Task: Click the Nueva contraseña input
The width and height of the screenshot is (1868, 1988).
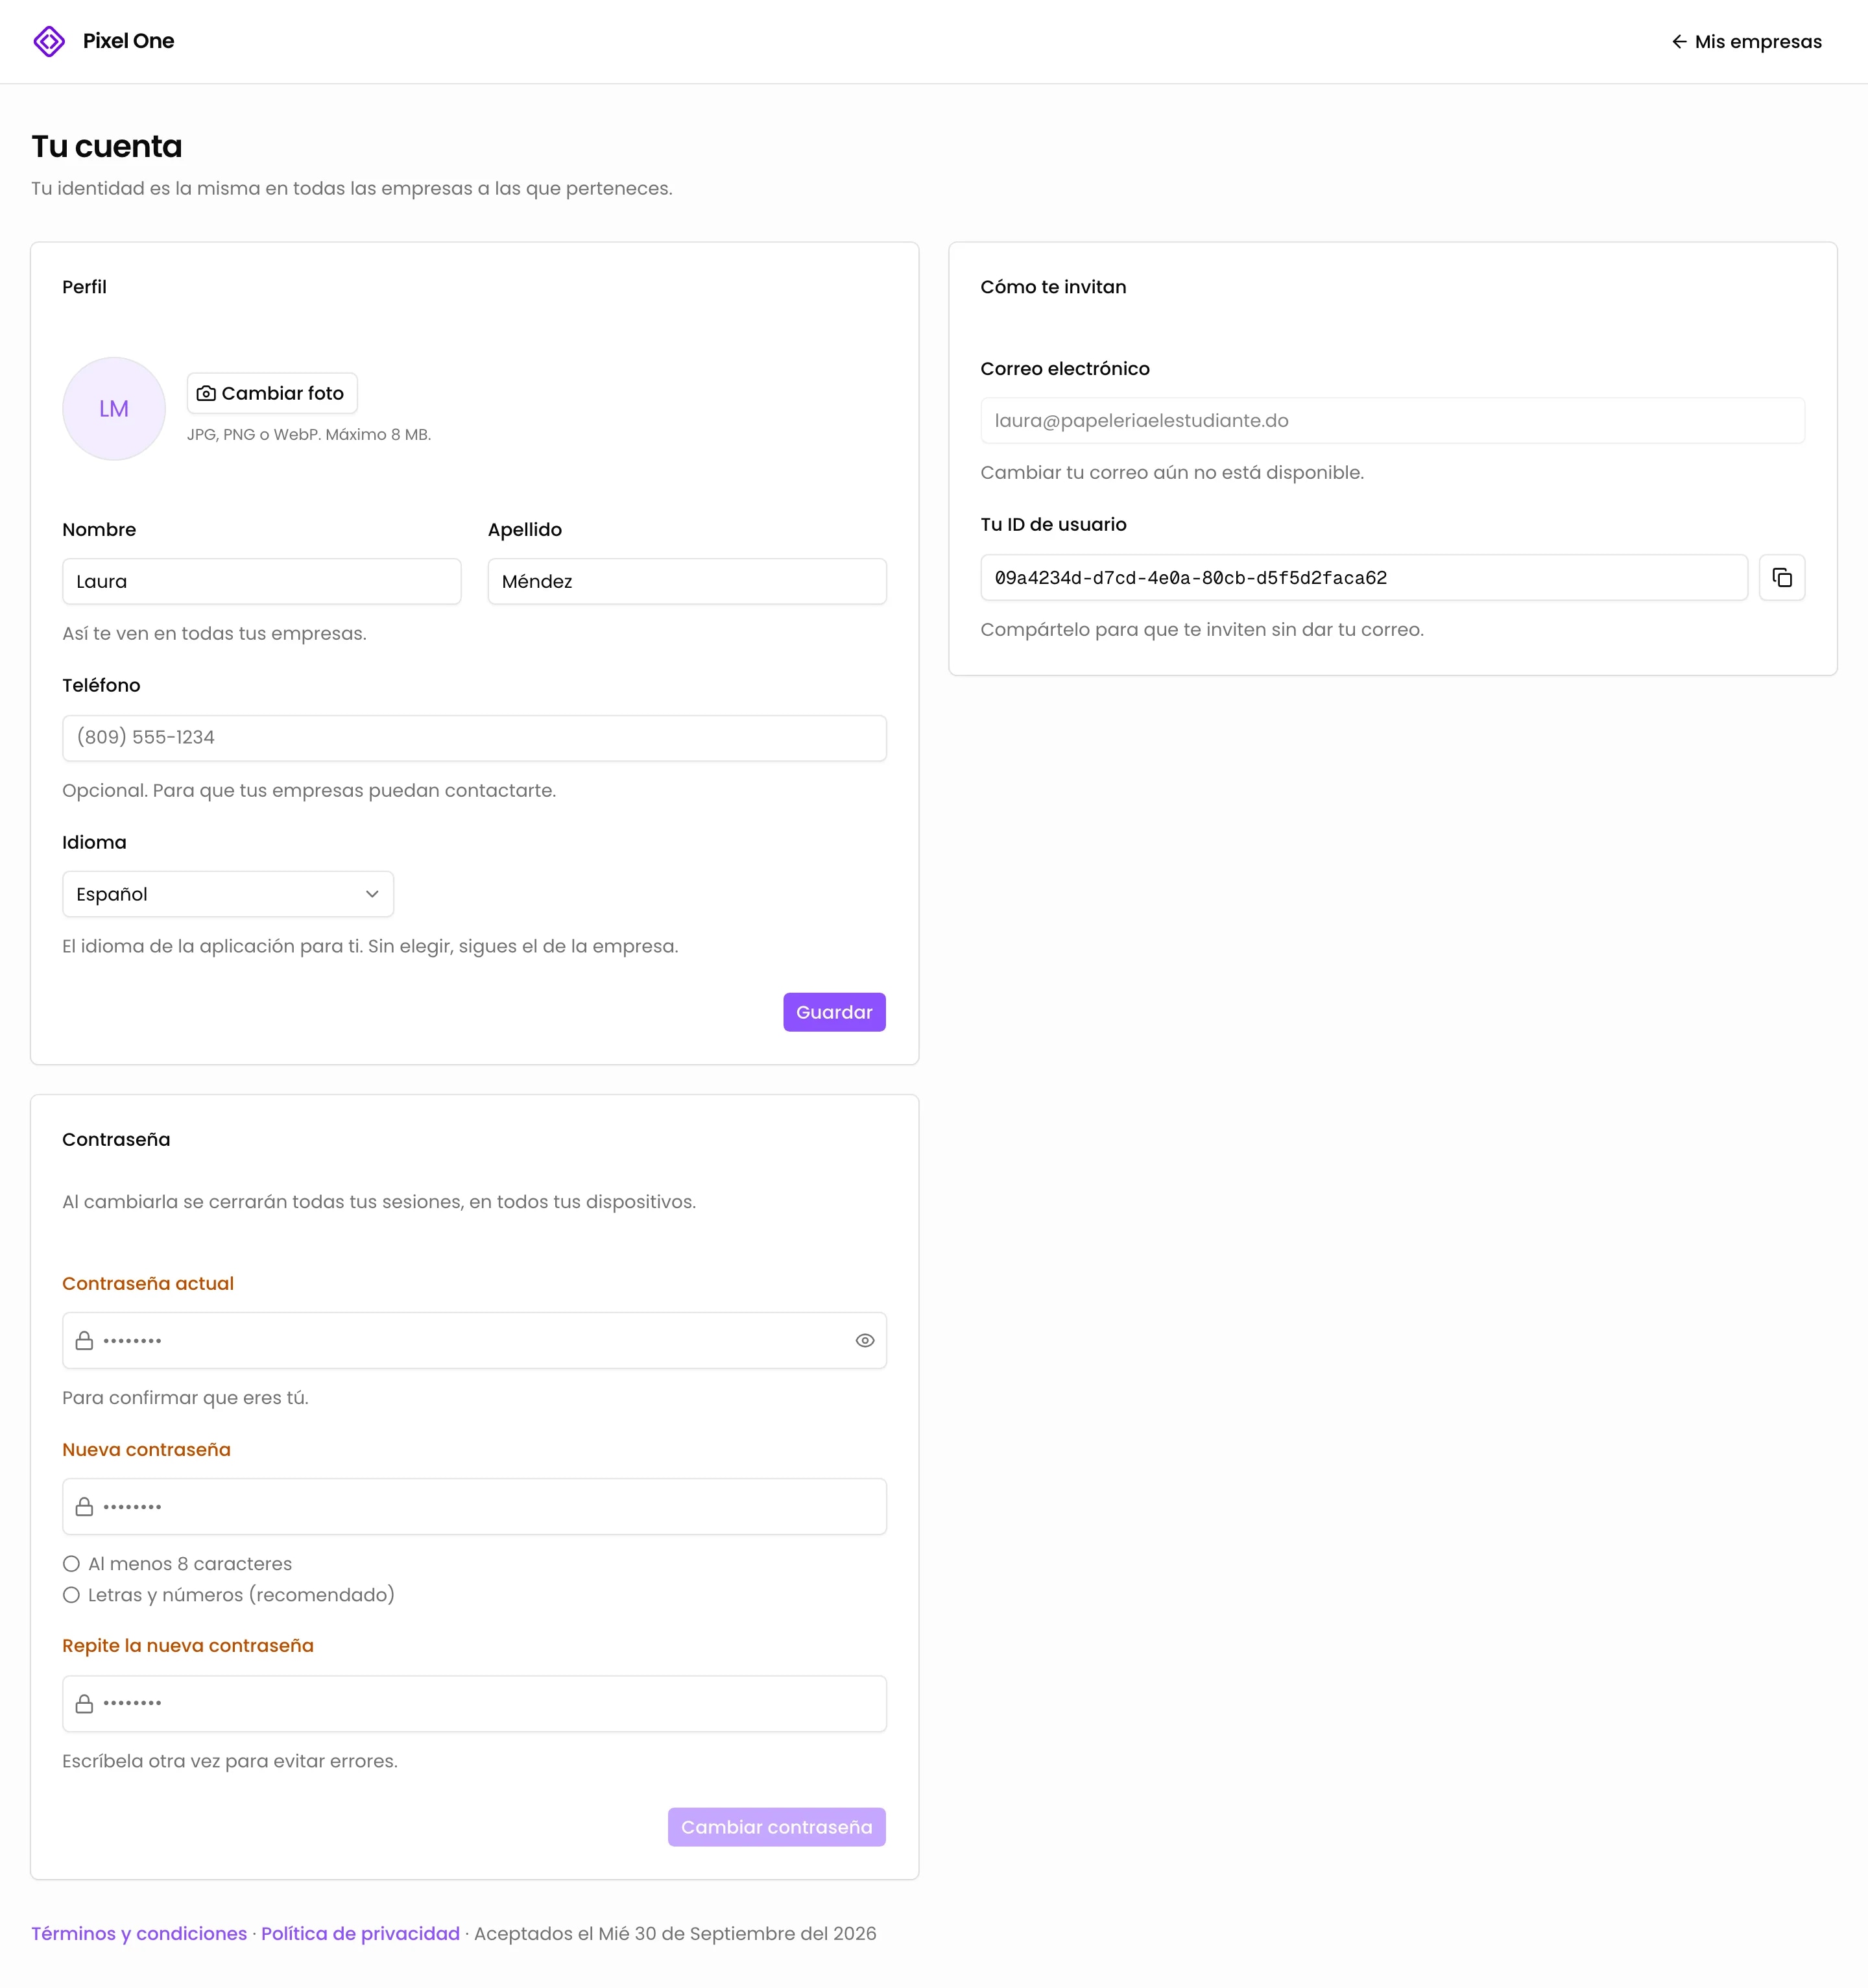Action: (473, 1506)
